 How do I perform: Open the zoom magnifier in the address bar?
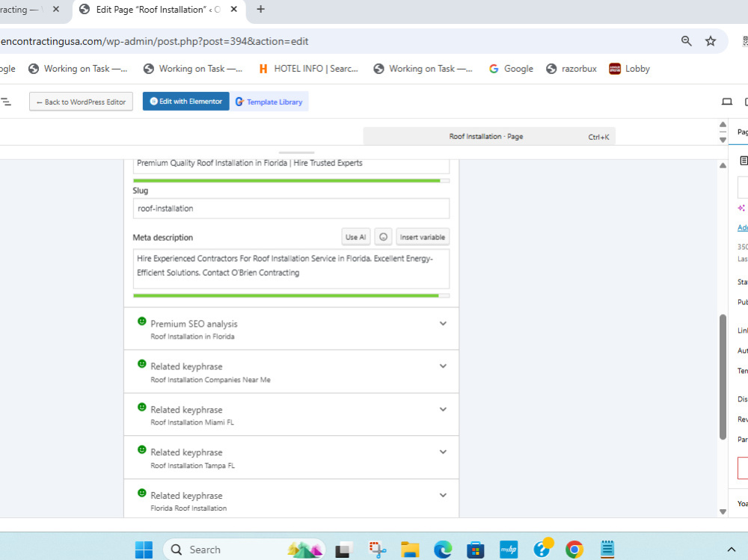pyautogui.click(x=686, y=41)
